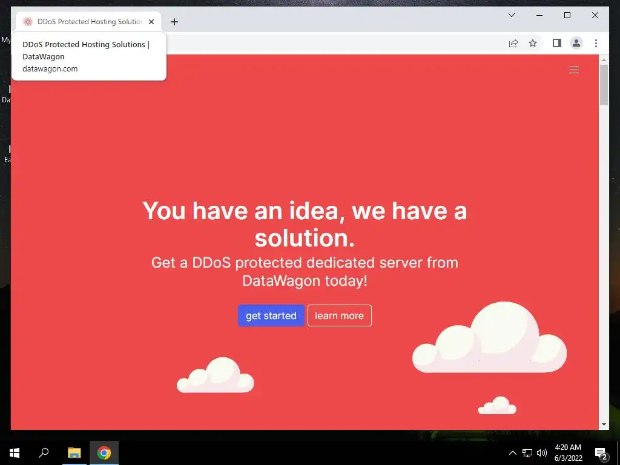This screenshot has width=620, height=465.
Task: Open the hamburger navigation menu on the page
Action: click(574, 70)
